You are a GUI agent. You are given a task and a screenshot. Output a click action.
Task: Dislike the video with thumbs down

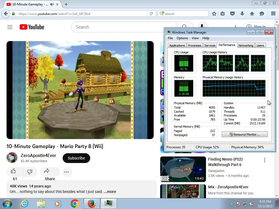pos(29,171)
